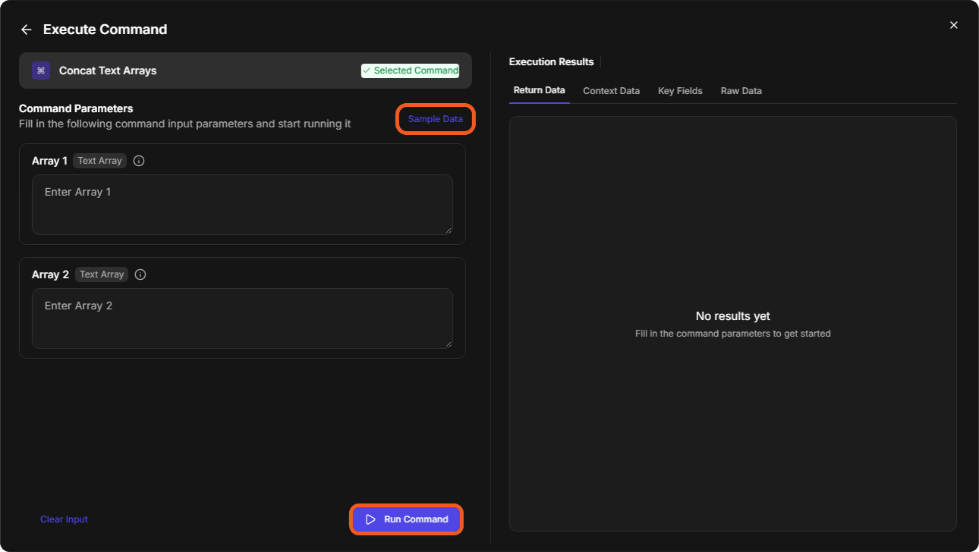Click the Execution Results heading
The height and width of the screenshot is (552, 979).
pos(552,61)
